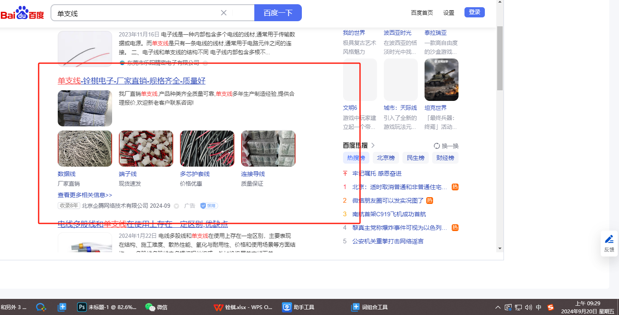This screenshot has height=315, width=619.
Task: Open hot search 公安机关重拳打击网络谣言
Action: [388, 241]
